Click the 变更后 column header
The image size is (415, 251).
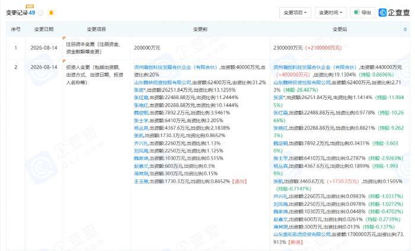(340, 29)
